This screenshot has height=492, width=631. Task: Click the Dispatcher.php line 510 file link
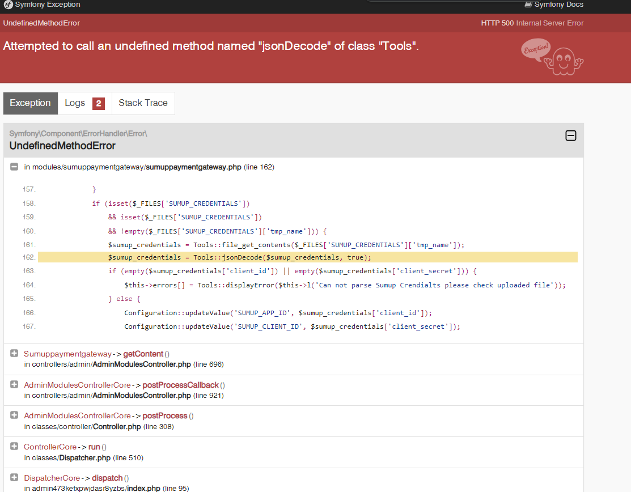pyautogui.click(x=85, y=457)
